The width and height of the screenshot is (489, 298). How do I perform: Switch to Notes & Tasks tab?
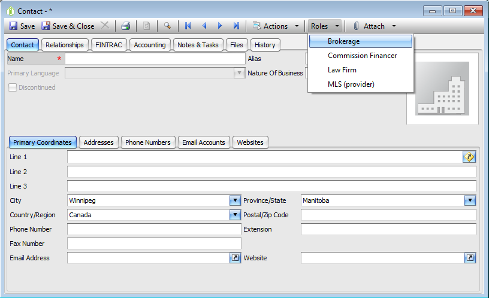[x=198, y=45]
